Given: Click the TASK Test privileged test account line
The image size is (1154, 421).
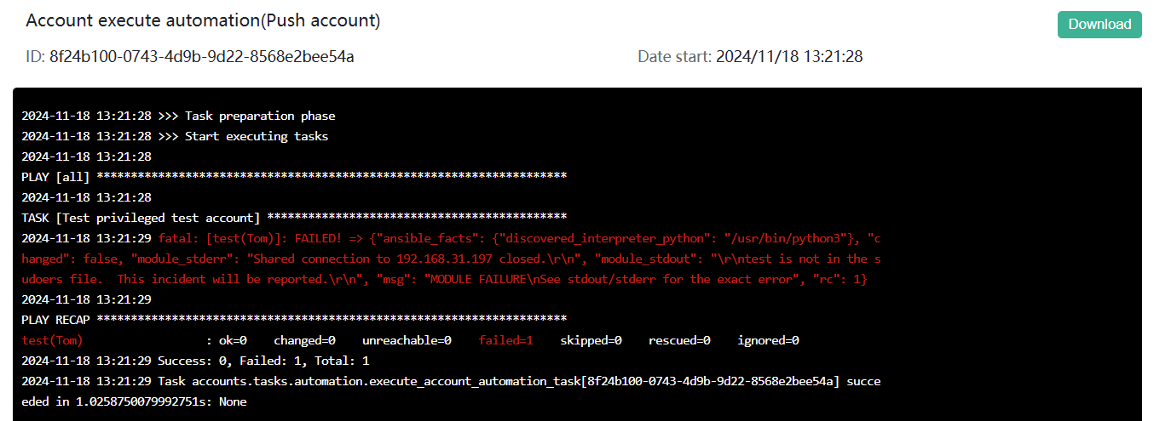Looking at the screenshot, I should coord(294,218).
